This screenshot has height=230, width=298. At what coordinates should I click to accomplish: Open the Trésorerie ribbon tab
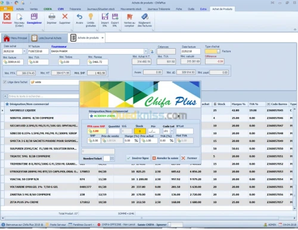pos(75,9)
